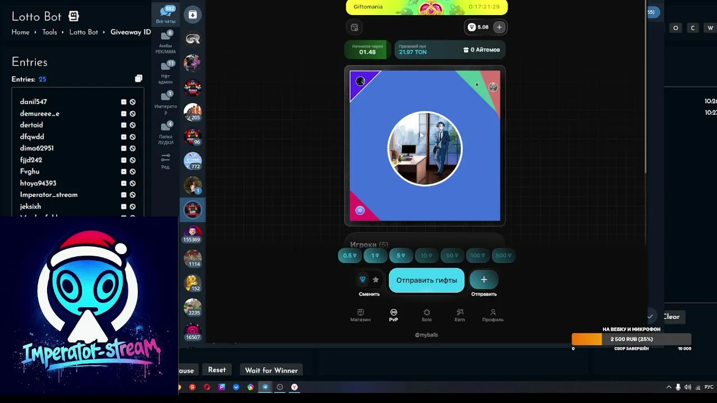Select the 1 TON bet chip

pyautogui.click(x=375, y=255)
